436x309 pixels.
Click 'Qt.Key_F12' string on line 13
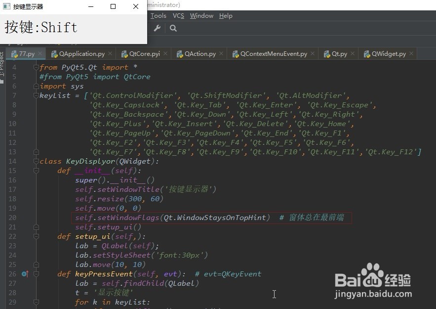pos(392,152)
